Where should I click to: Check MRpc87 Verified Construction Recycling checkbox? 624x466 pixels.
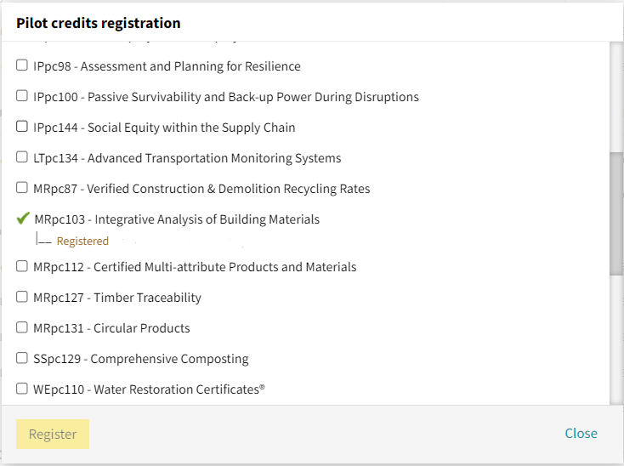22,187
